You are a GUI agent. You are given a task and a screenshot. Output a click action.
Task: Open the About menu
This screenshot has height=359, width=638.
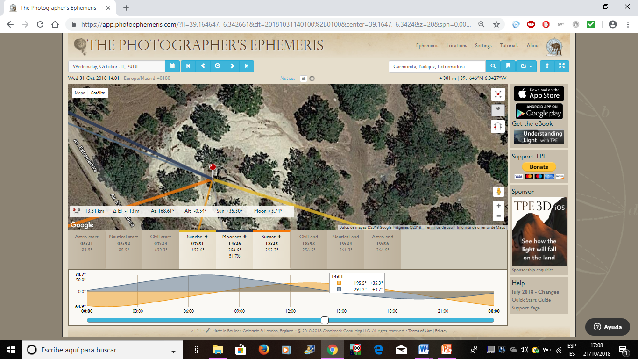[533, 46]
